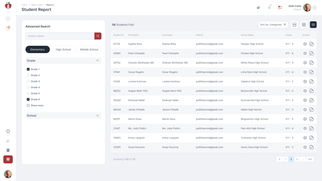View report for Oscar Rogahn
This screenshot has height=181, width=322.
click(305, 72)
